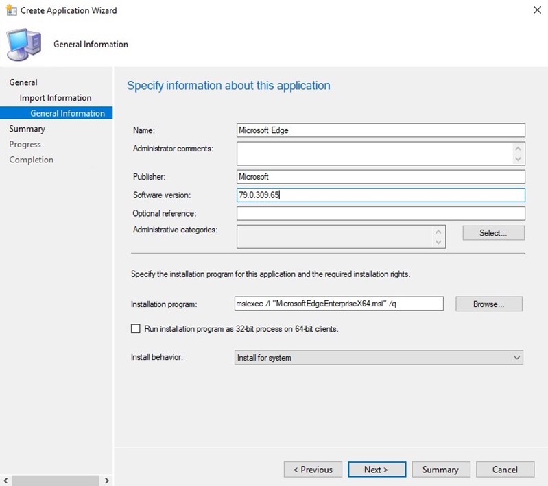Select Completion step in sidebar
The height and width of the screenshot is (486, 548).
[31, 160]
